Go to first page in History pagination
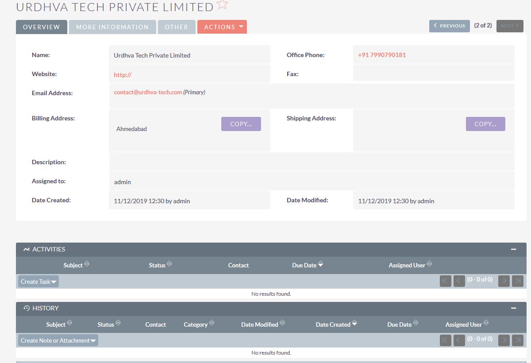This screenshot has height=363, width=531. coord(446,340)
